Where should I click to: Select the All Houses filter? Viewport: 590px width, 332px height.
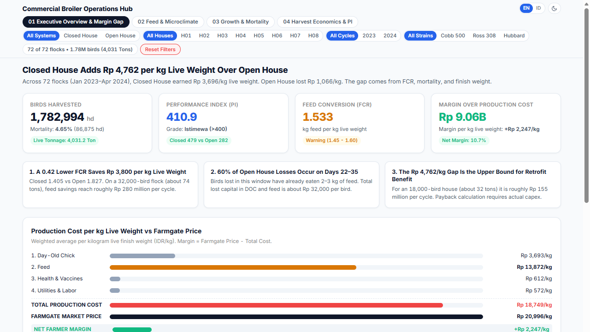(160, 36)
